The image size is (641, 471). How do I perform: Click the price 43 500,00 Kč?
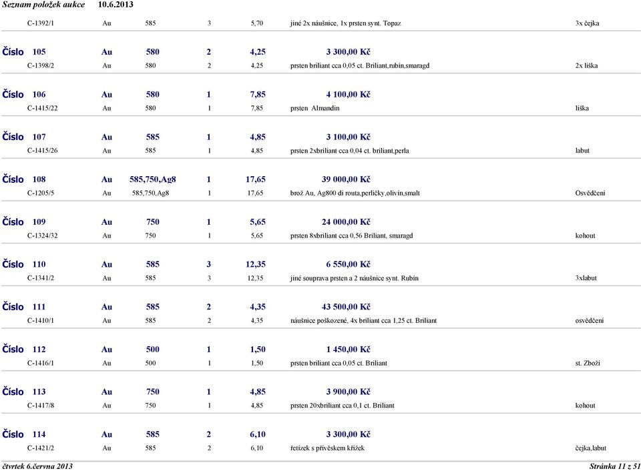346,307
